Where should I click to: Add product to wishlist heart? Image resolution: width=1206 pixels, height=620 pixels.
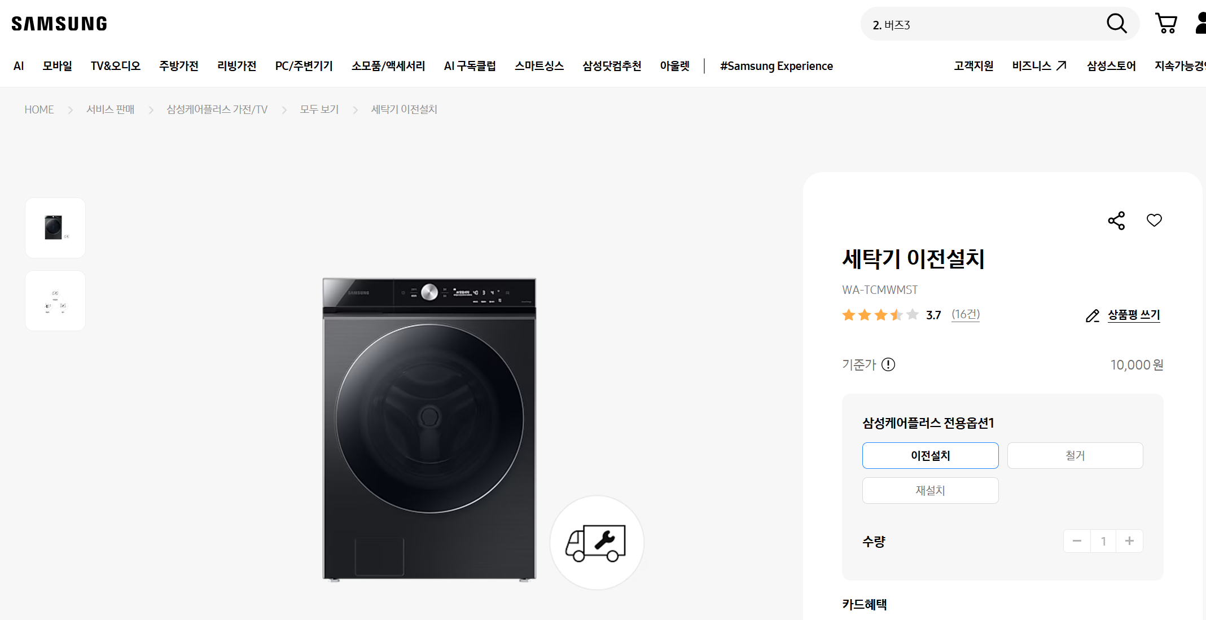point(1154,221)
